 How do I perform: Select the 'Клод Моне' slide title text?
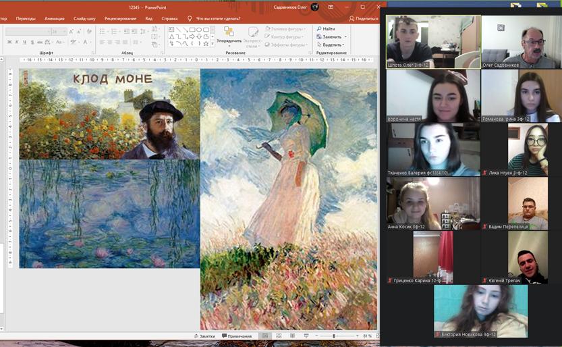point(113,79)
